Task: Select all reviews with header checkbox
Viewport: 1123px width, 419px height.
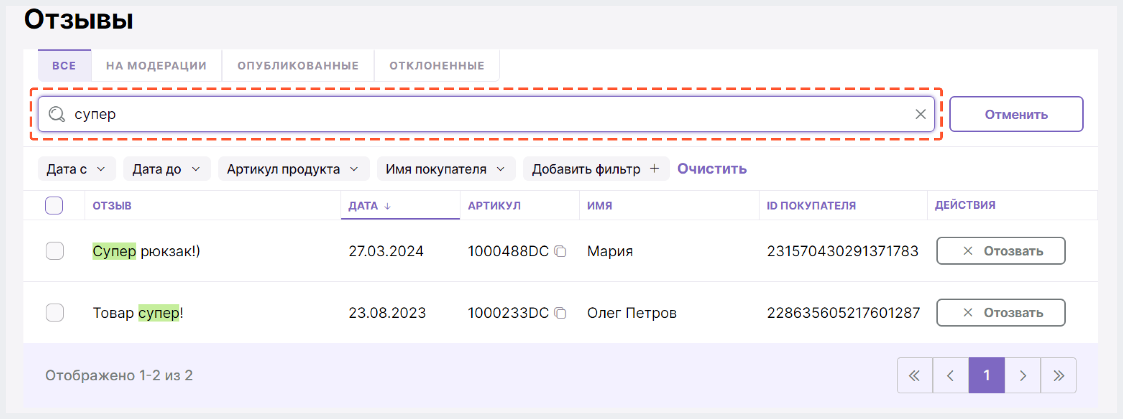Action: (x=54, y=205)
